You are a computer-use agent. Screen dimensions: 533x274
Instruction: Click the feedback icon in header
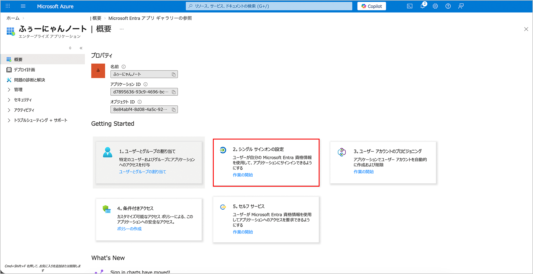(x=461, y=6)
